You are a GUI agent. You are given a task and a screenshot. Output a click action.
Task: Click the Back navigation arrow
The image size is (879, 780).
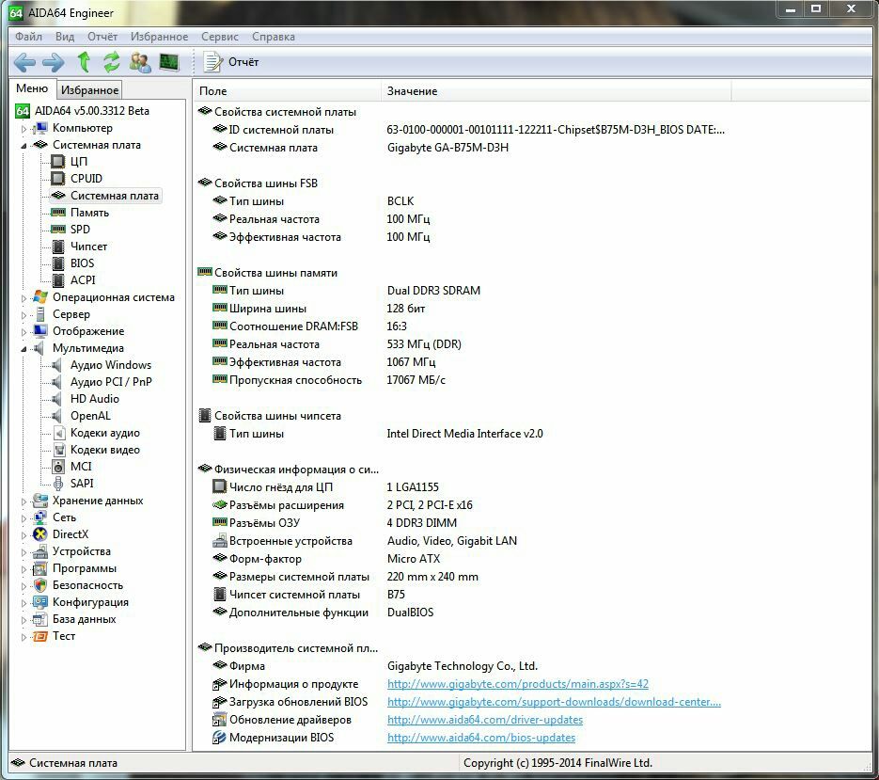pyautogui.click(x=24, y=62)
